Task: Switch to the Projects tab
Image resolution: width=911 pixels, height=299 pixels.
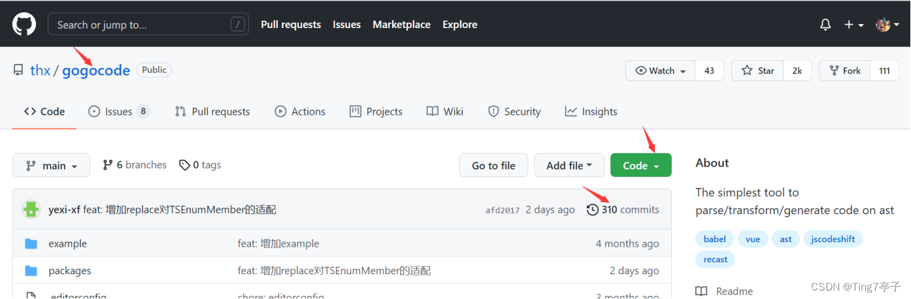Action: pyautogui.click(x=376, y=112)
